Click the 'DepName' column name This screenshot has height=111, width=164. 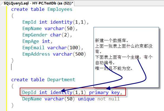(x=32, y=99)
